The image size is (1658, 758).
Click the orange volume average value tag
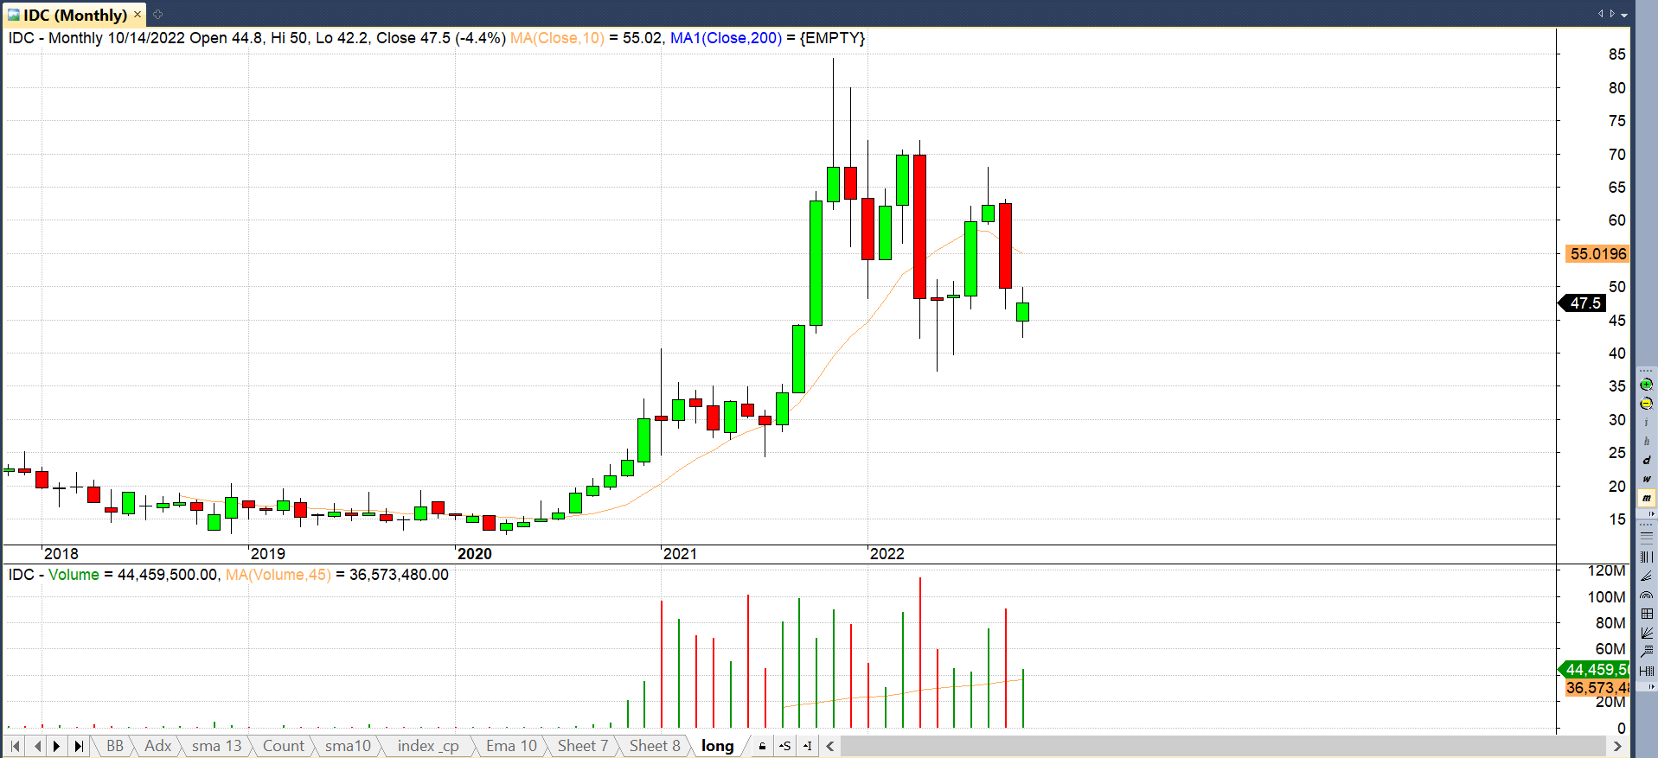(x=1597, y=688)
